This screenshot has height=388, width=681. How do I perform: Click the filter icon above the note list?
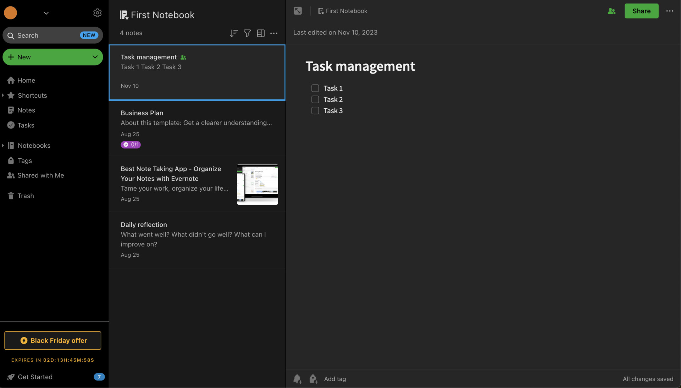[x=247, y=33]
